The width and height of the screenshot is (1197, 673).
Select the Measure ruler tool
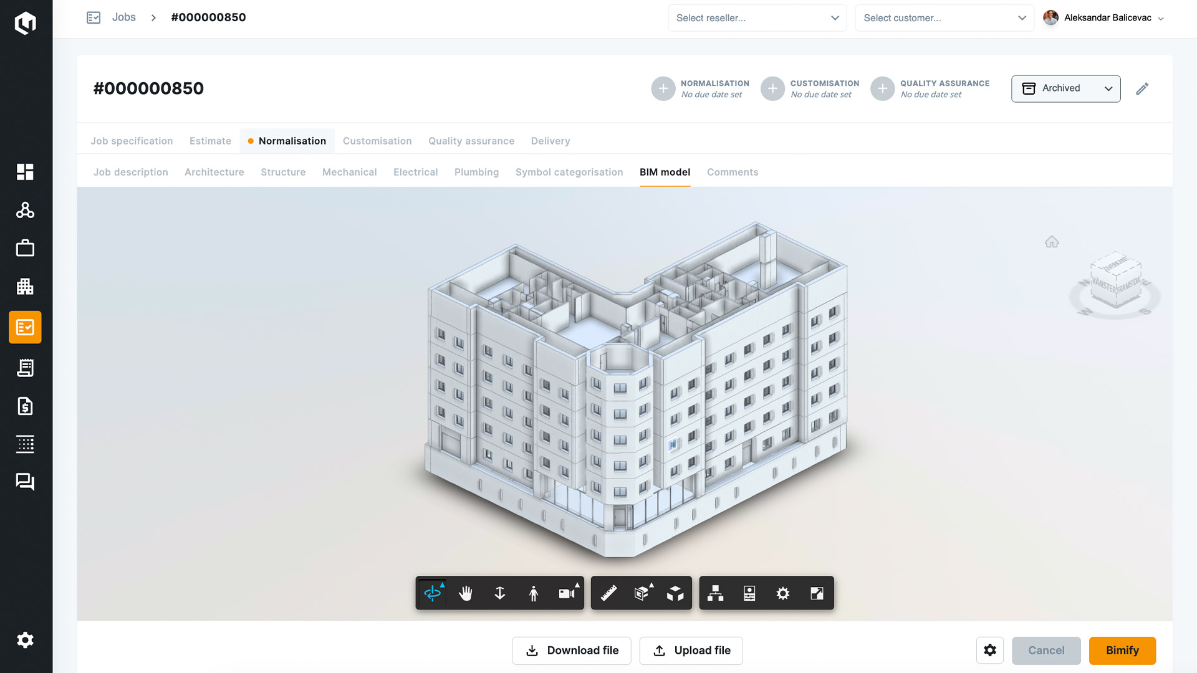[x=608, y=593]
